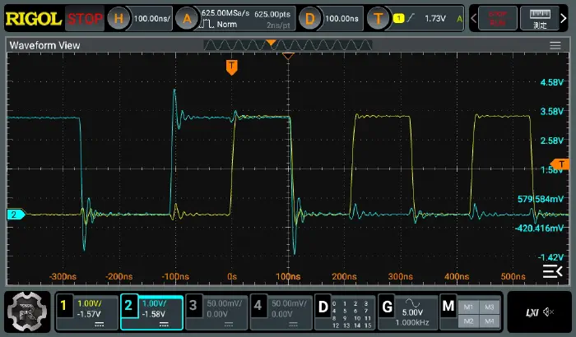Click the storage/clear button beside Measure
Screen dimensions: 576x337
[496, 17]
